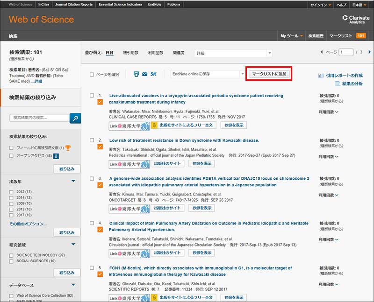Unmark the orange marked-list check for result 4
This screenshot has width=374, height=302.
[100, 230]
